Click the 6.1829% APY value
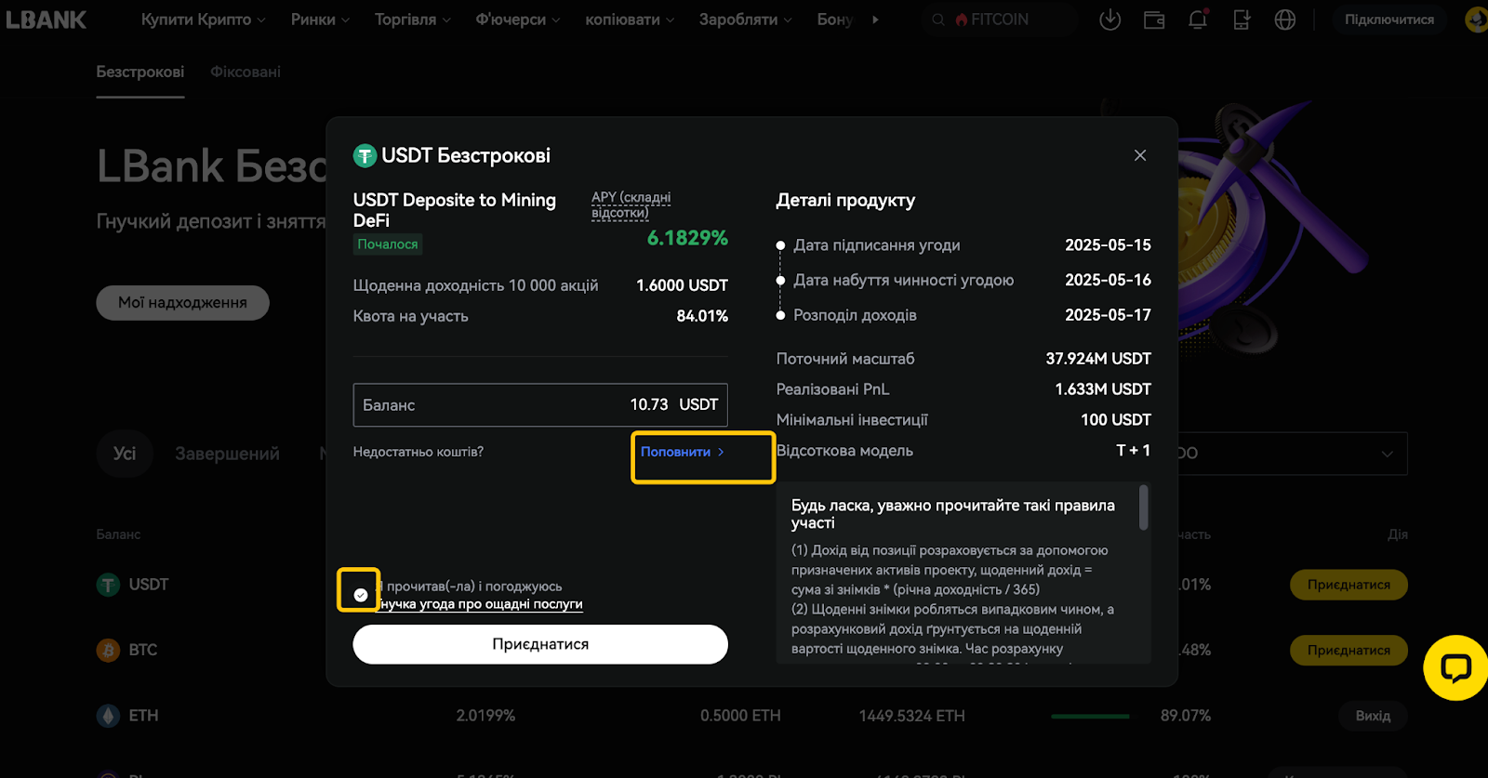1488x778 pixels. pyautogui.click(x=687, y=238)
